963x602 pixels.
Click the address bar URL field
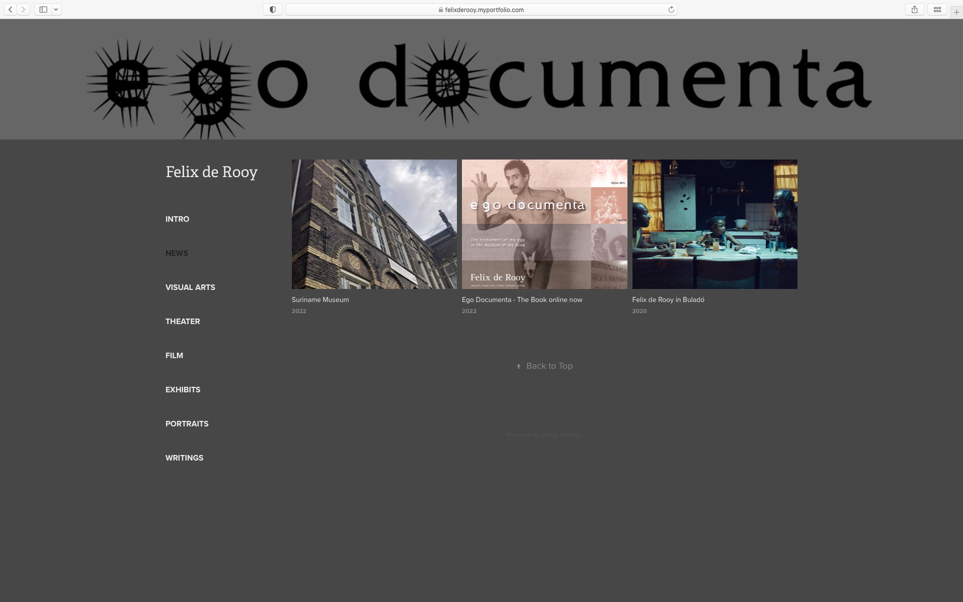481,10
